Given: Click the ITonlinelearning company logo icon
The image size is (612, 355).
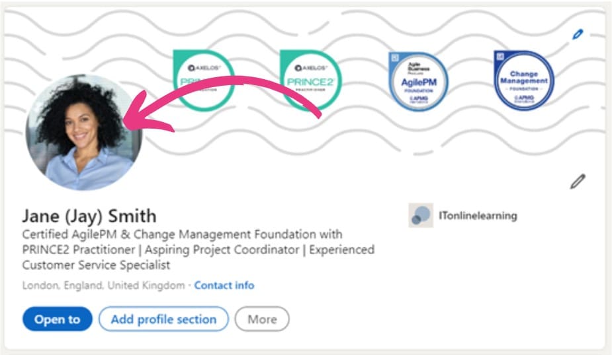Looking at the screenshot, I should (x=420, y=216).
